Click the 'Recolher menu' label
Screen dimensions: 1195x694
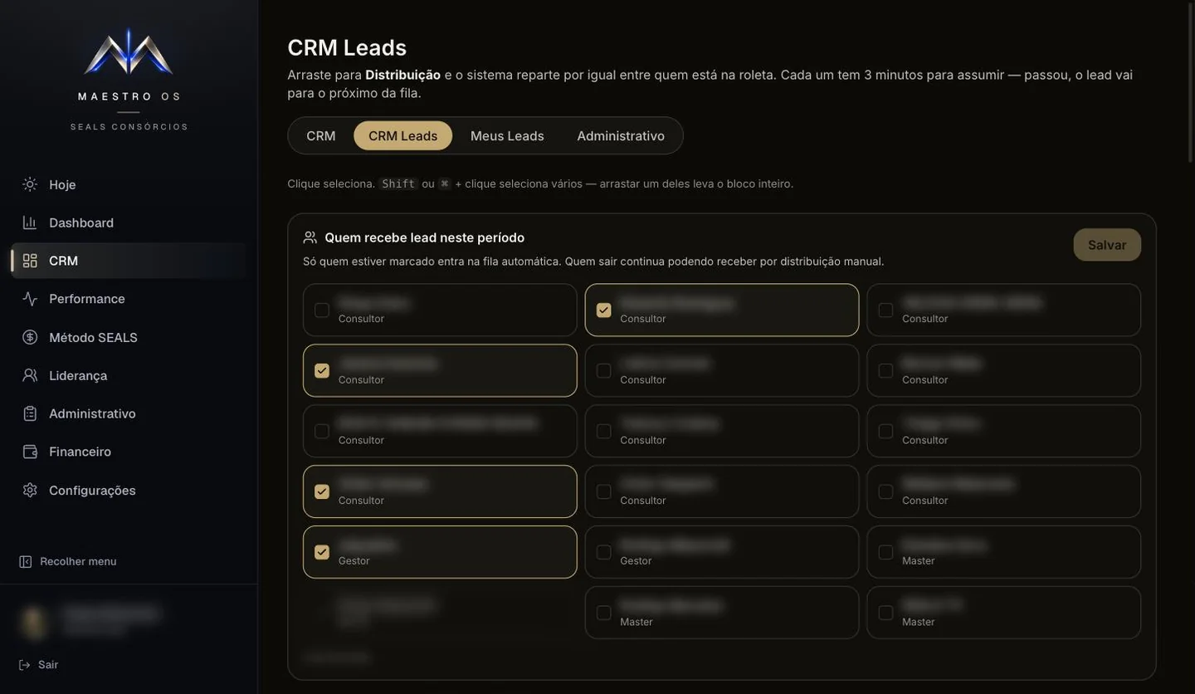pyautogui.click(x=78, y=562)
